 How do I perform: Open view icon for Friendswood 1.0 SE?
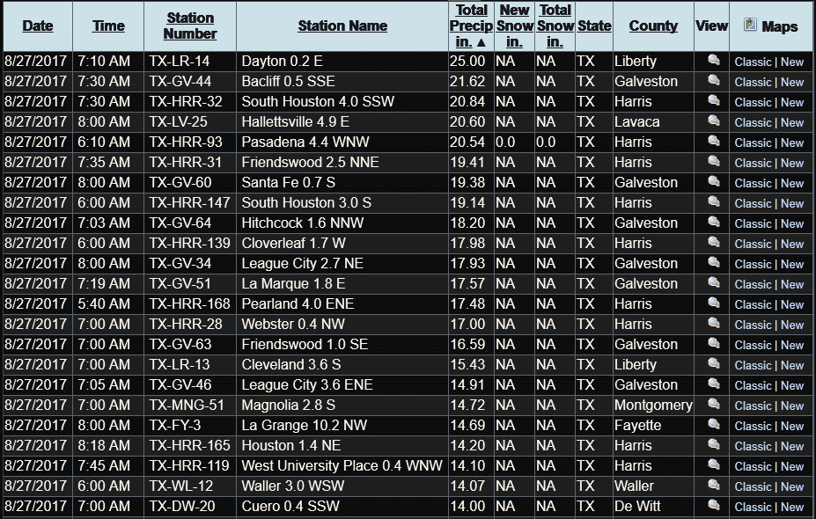[x=714, y=344]
